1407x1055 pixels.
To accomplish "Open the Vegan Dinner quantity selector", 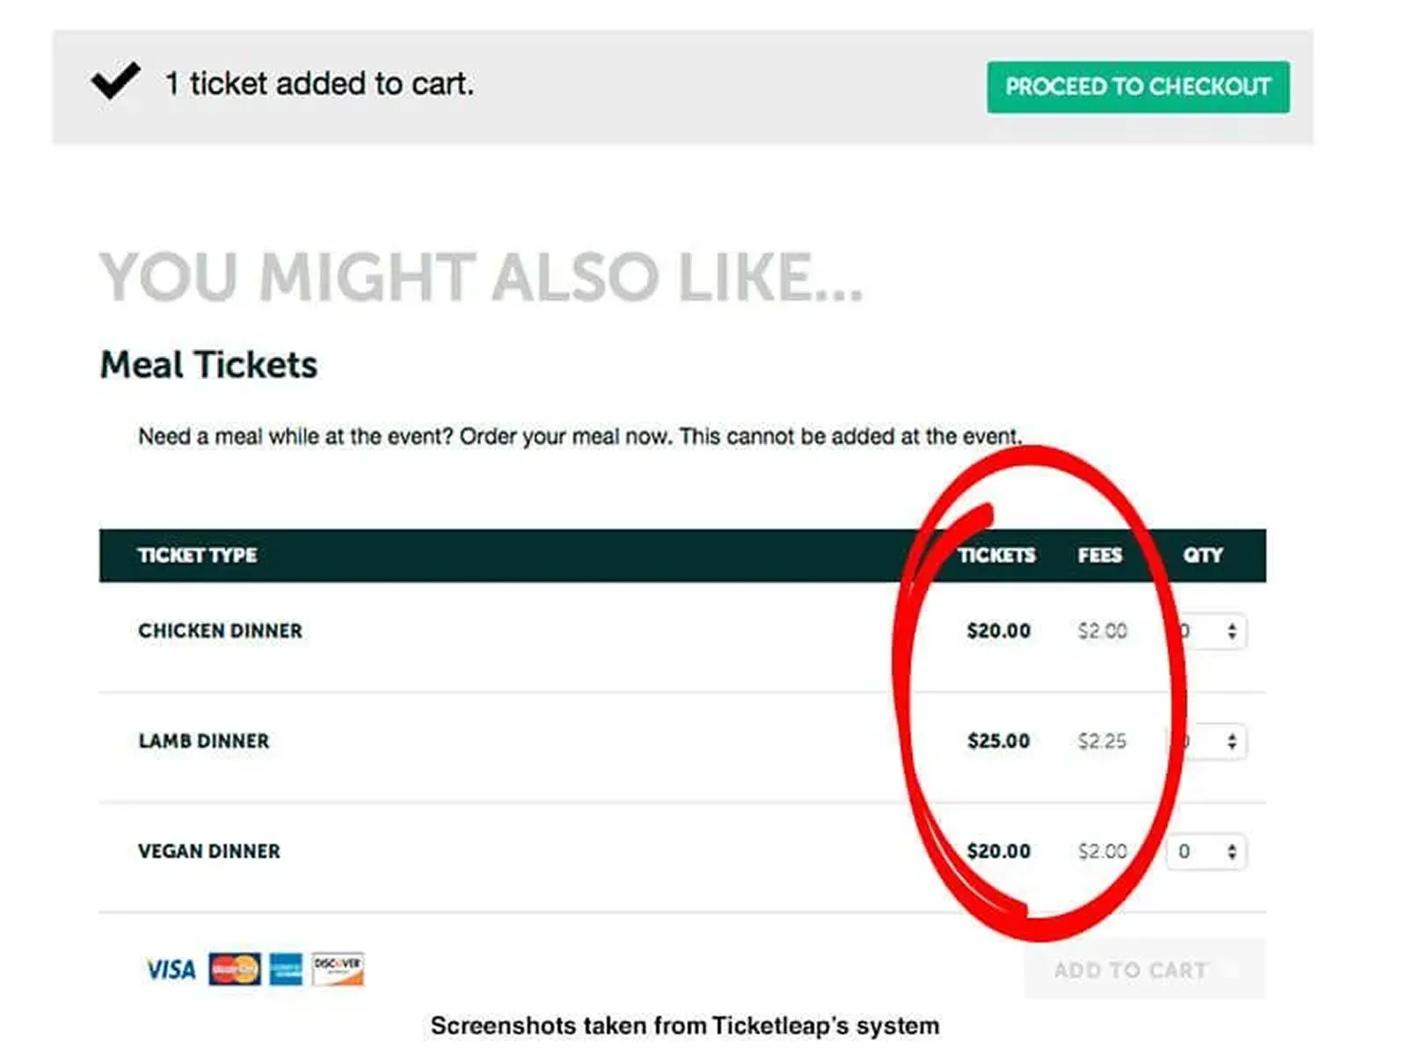I will 1205,851.
